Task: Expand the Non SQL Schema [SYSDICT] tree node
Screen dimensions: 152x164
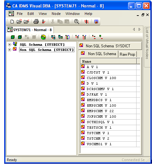Action: tap(9, 50)
